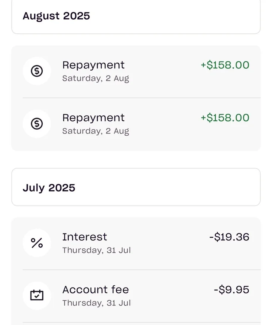Open the August 2025 month header
272x325 pixels.
coord(136,16)
